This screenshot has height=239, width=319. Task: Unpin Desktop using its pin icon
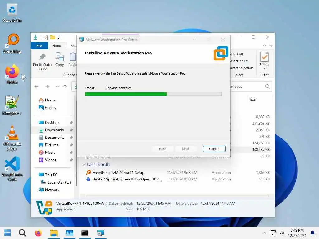(71, 123)
